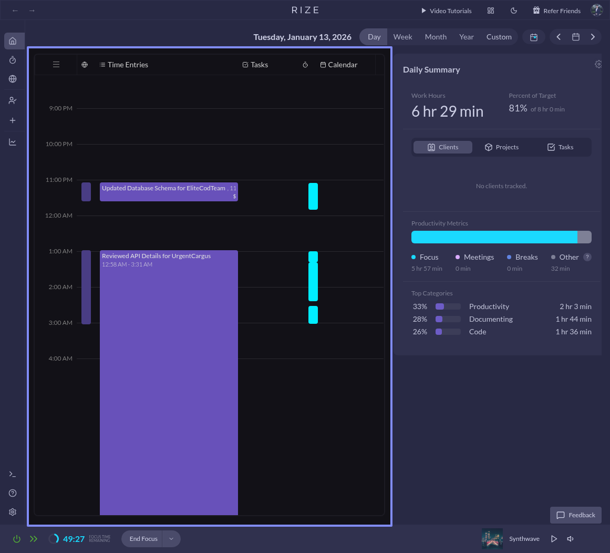Image resolution: width=610 pixels, height=553 pixels.
Task: Open the Feedback button
Action: pyautogui.click(x=575, y=515)
